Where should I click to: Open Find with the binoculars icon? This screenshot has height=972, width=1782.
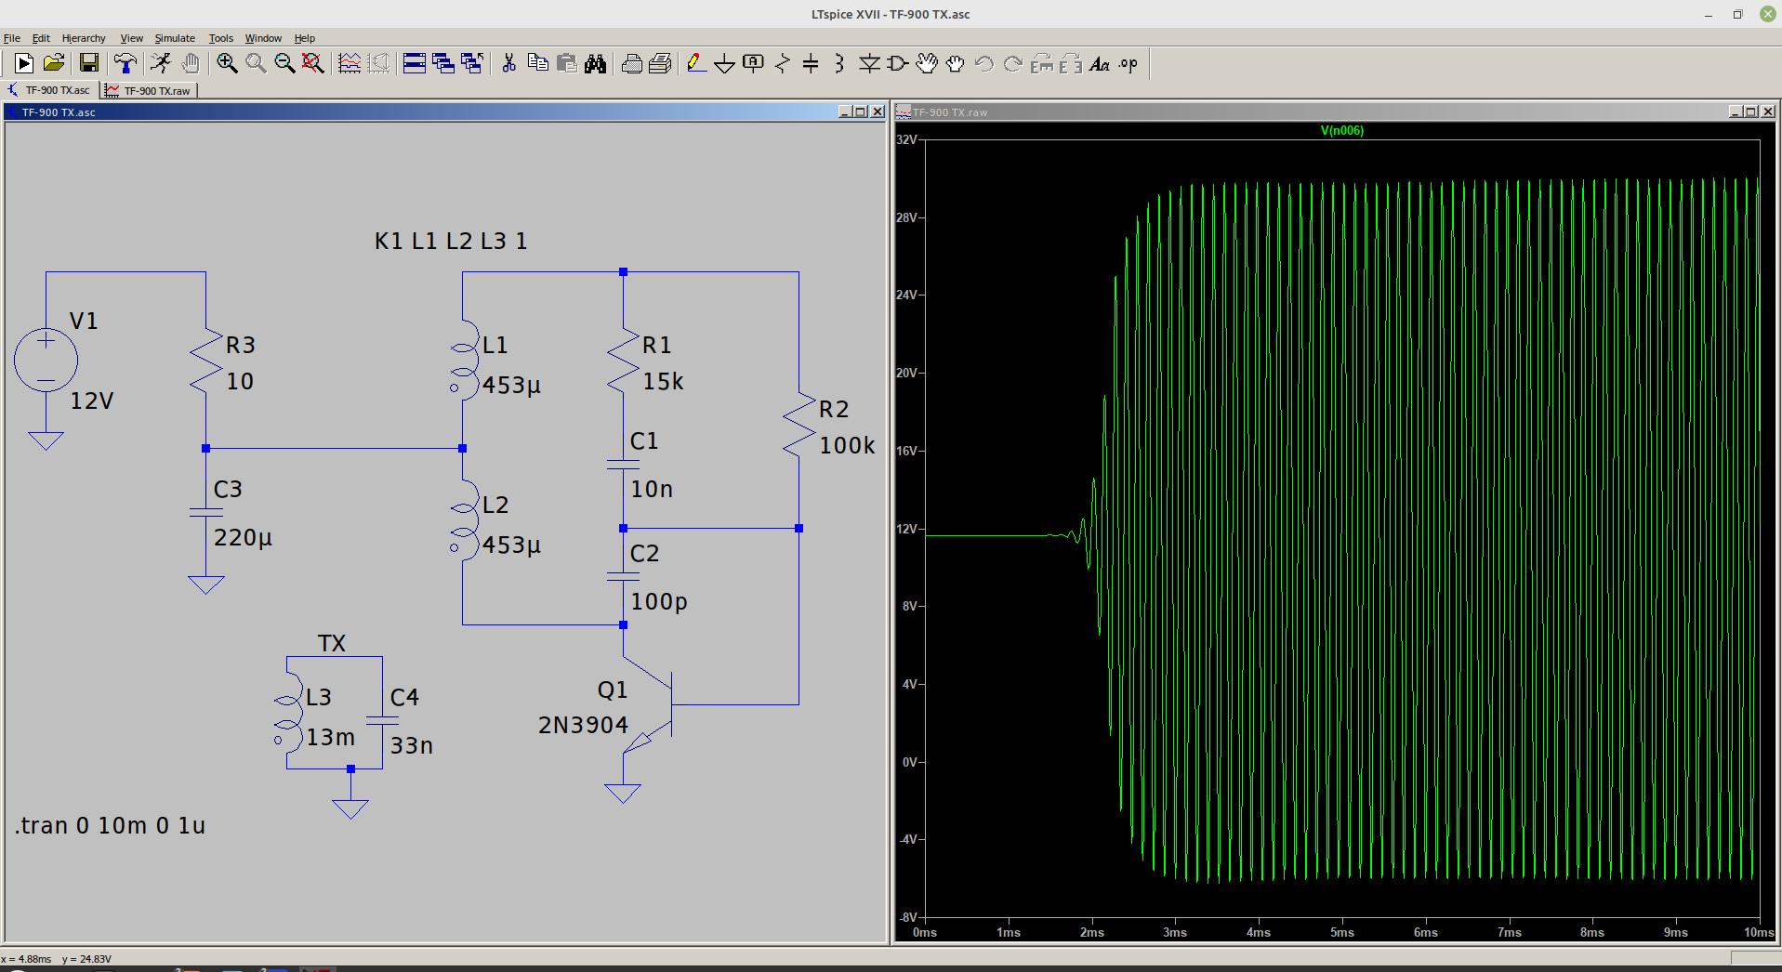(595, 63)
